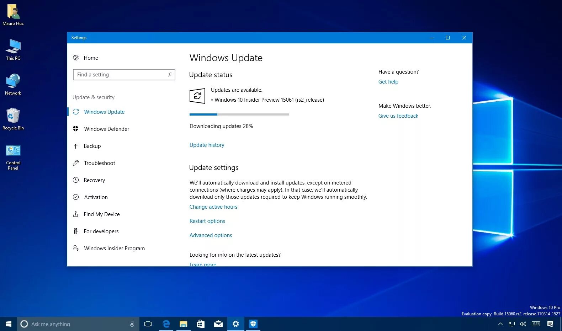Select the Network desktop icon
This screenshot has height=331, width=562.
(x=13, y=85)
